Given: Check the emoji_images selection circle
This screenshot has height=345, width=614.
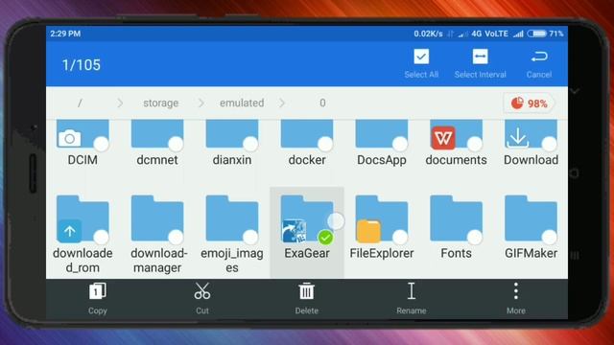Looking at the screenshot, I should click(250, 237).
